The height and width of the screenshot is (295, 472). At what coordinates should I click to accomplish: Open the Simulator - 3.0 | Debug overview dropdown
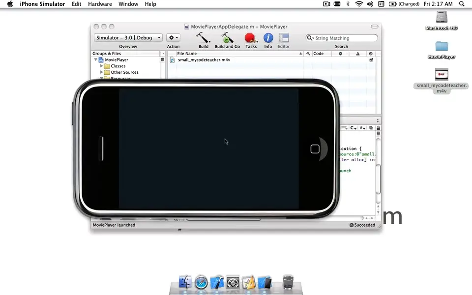[128, 38]
